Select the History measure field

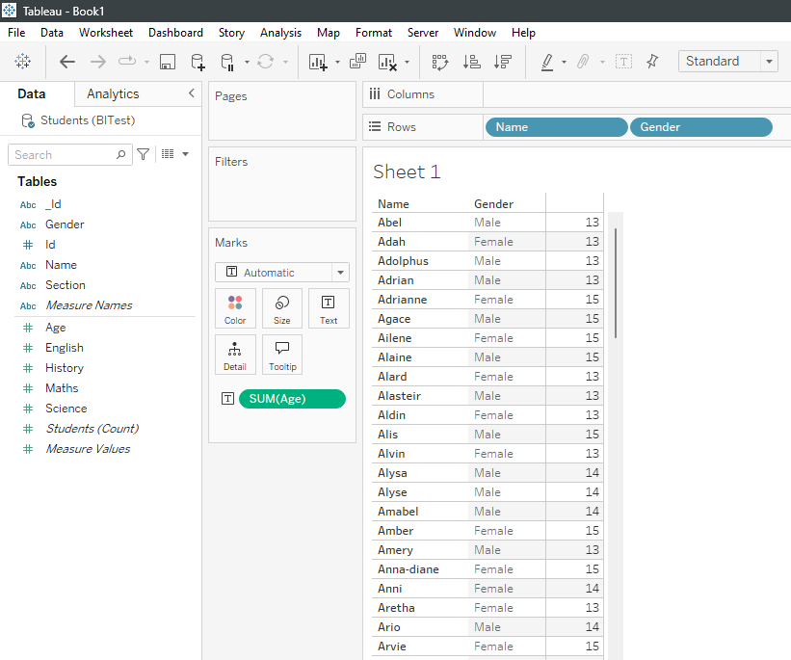pyautogui.click(x=64, y=368)
